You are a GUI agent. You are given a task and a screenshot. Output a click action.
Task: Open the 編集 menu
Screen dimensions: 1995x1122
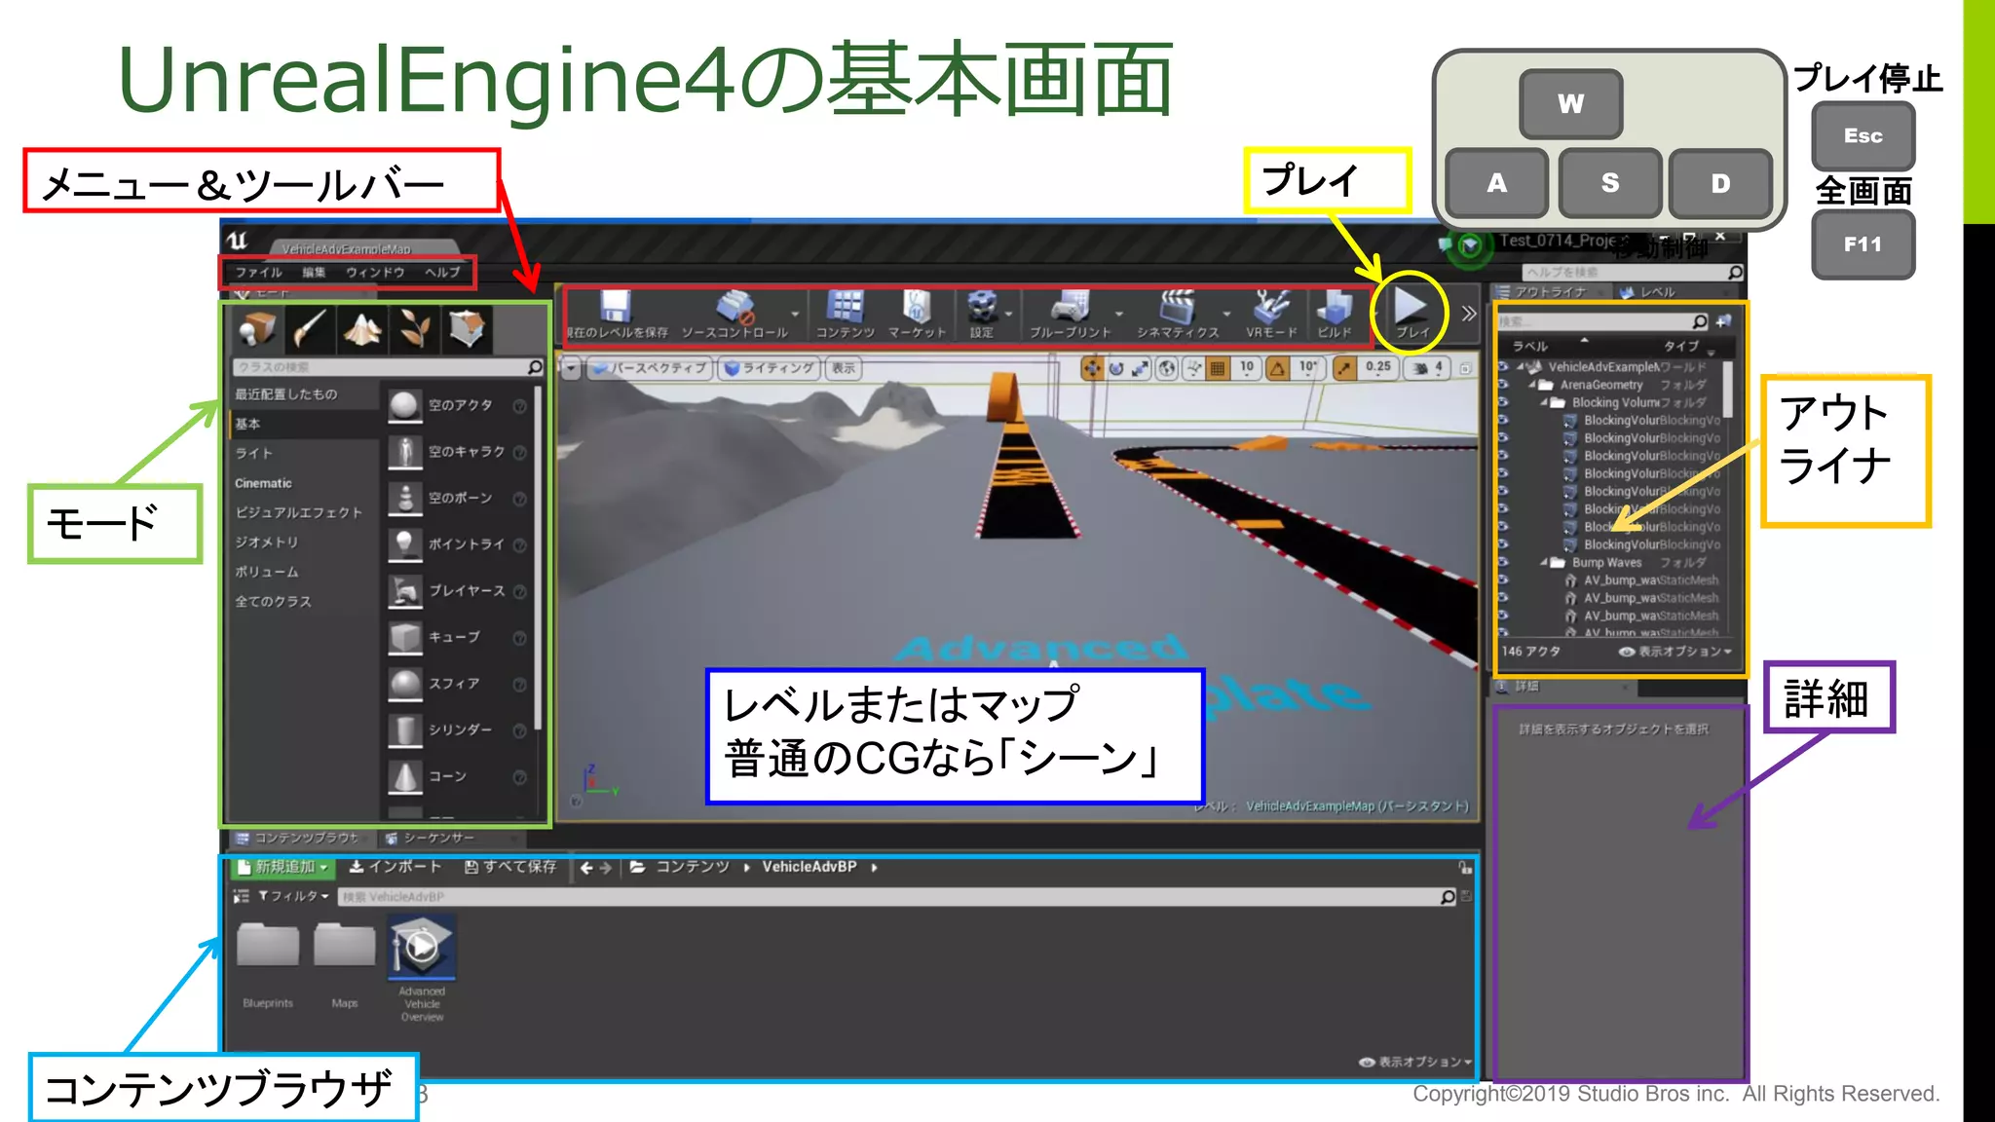(314, 273)
